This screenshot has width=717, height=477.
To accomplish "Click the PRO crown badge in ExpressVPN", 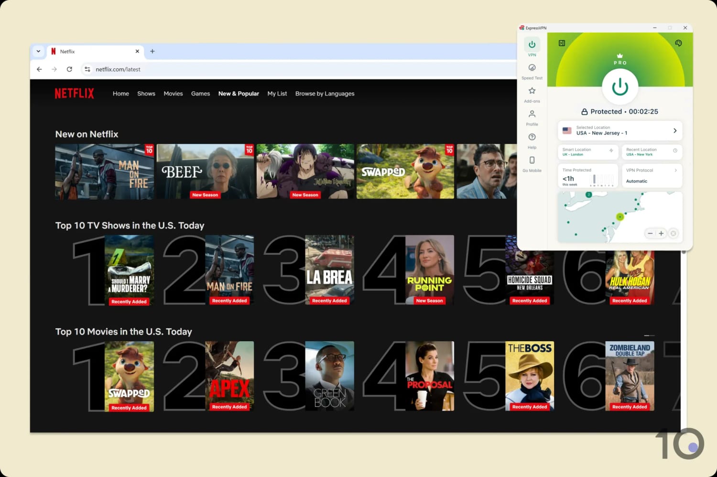I will (x=620, y=59).
